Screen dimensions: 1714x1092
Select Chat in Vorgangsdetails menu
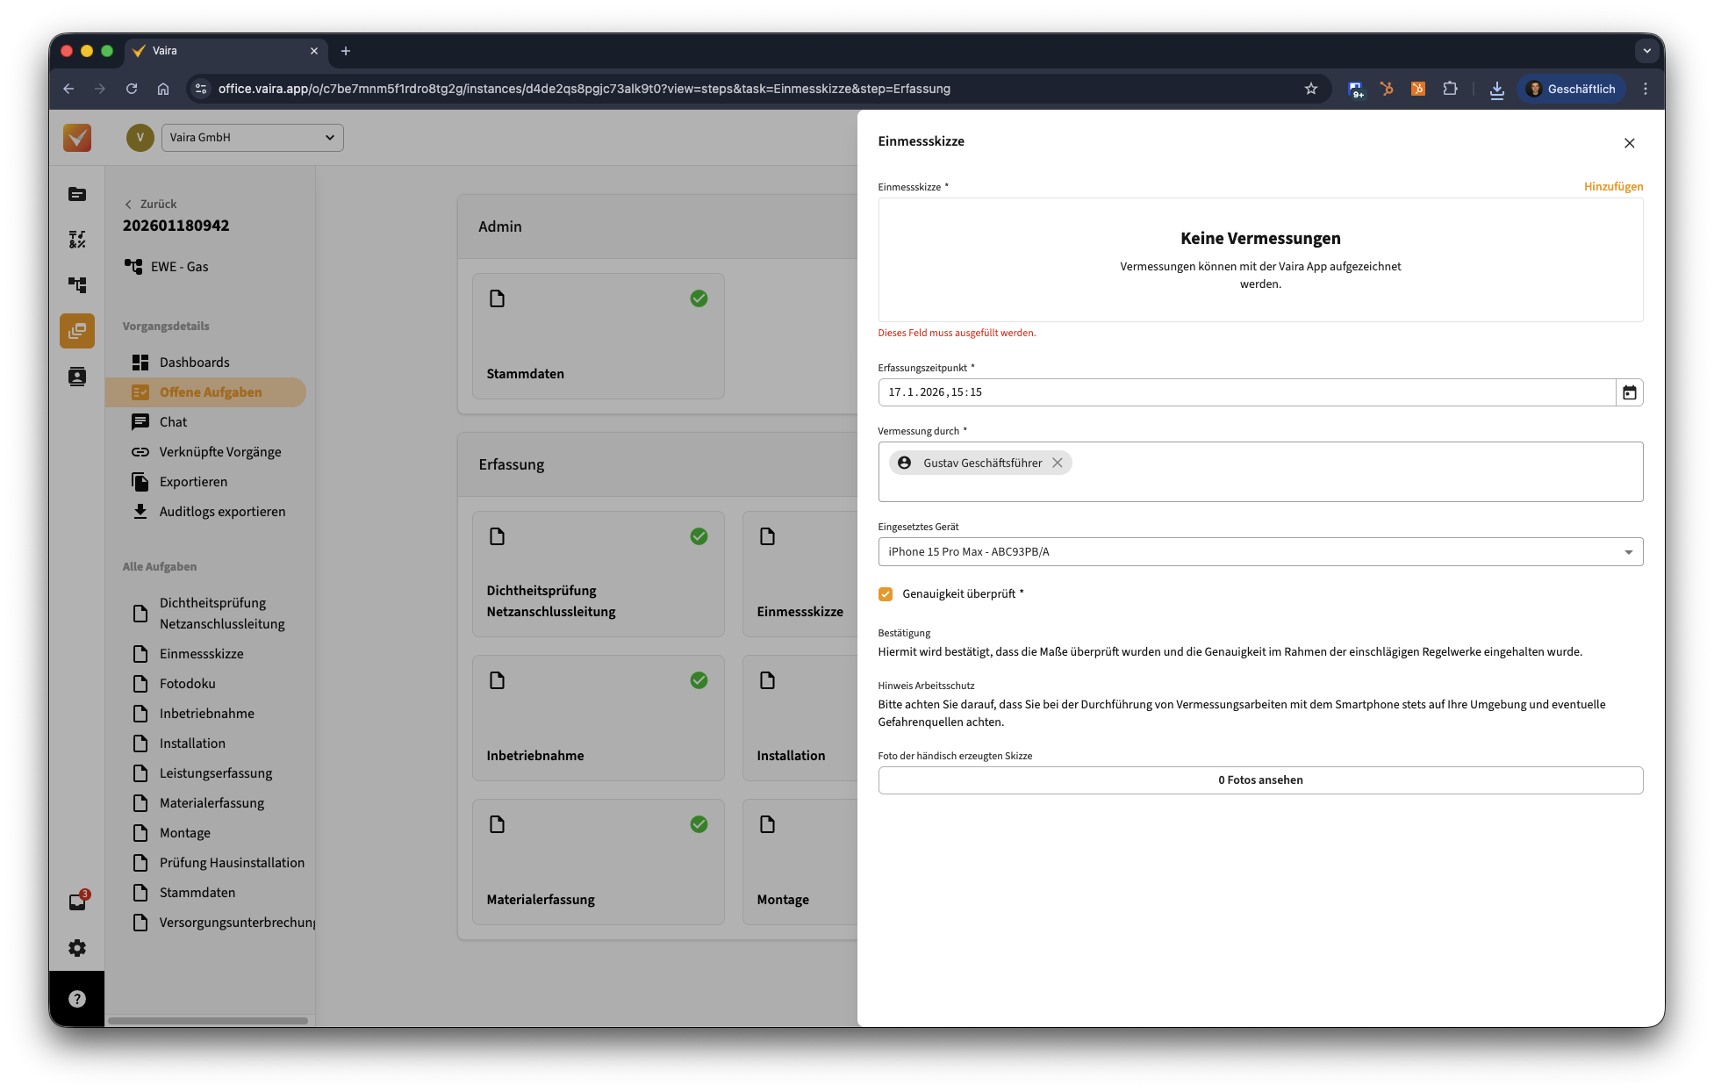[173, 422]
